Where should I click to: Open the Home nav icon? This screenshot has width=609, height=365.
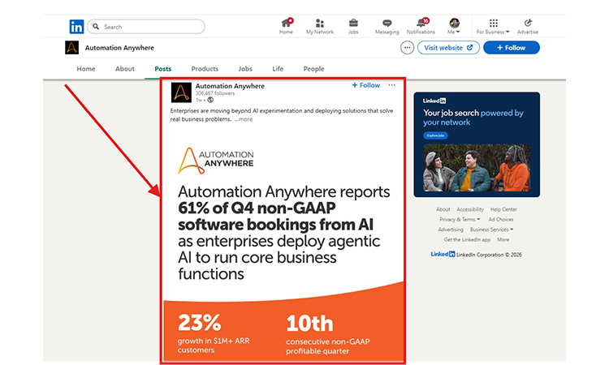286,26
